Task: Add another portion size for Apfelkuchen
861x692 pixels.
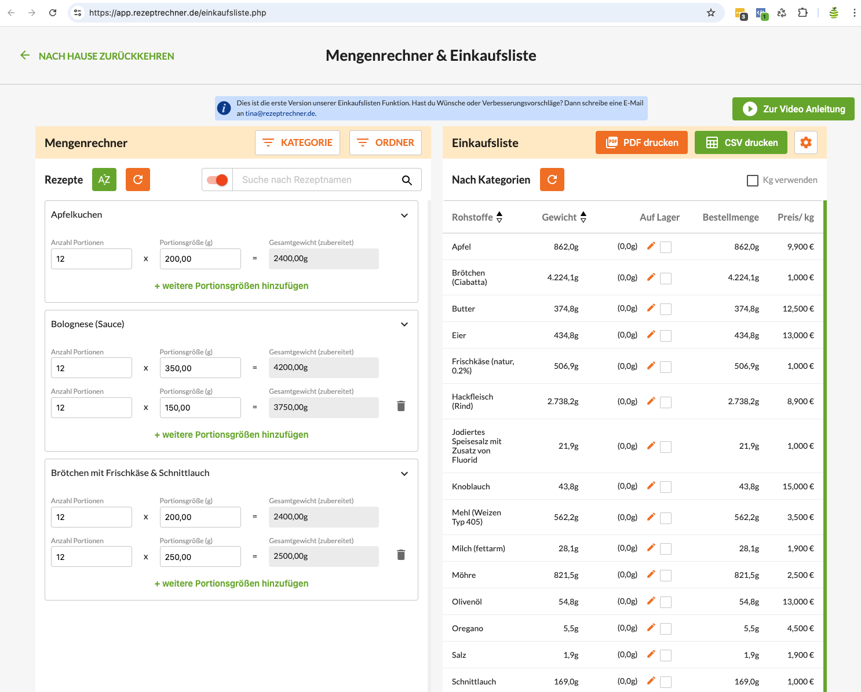Action: click(231, 286)
